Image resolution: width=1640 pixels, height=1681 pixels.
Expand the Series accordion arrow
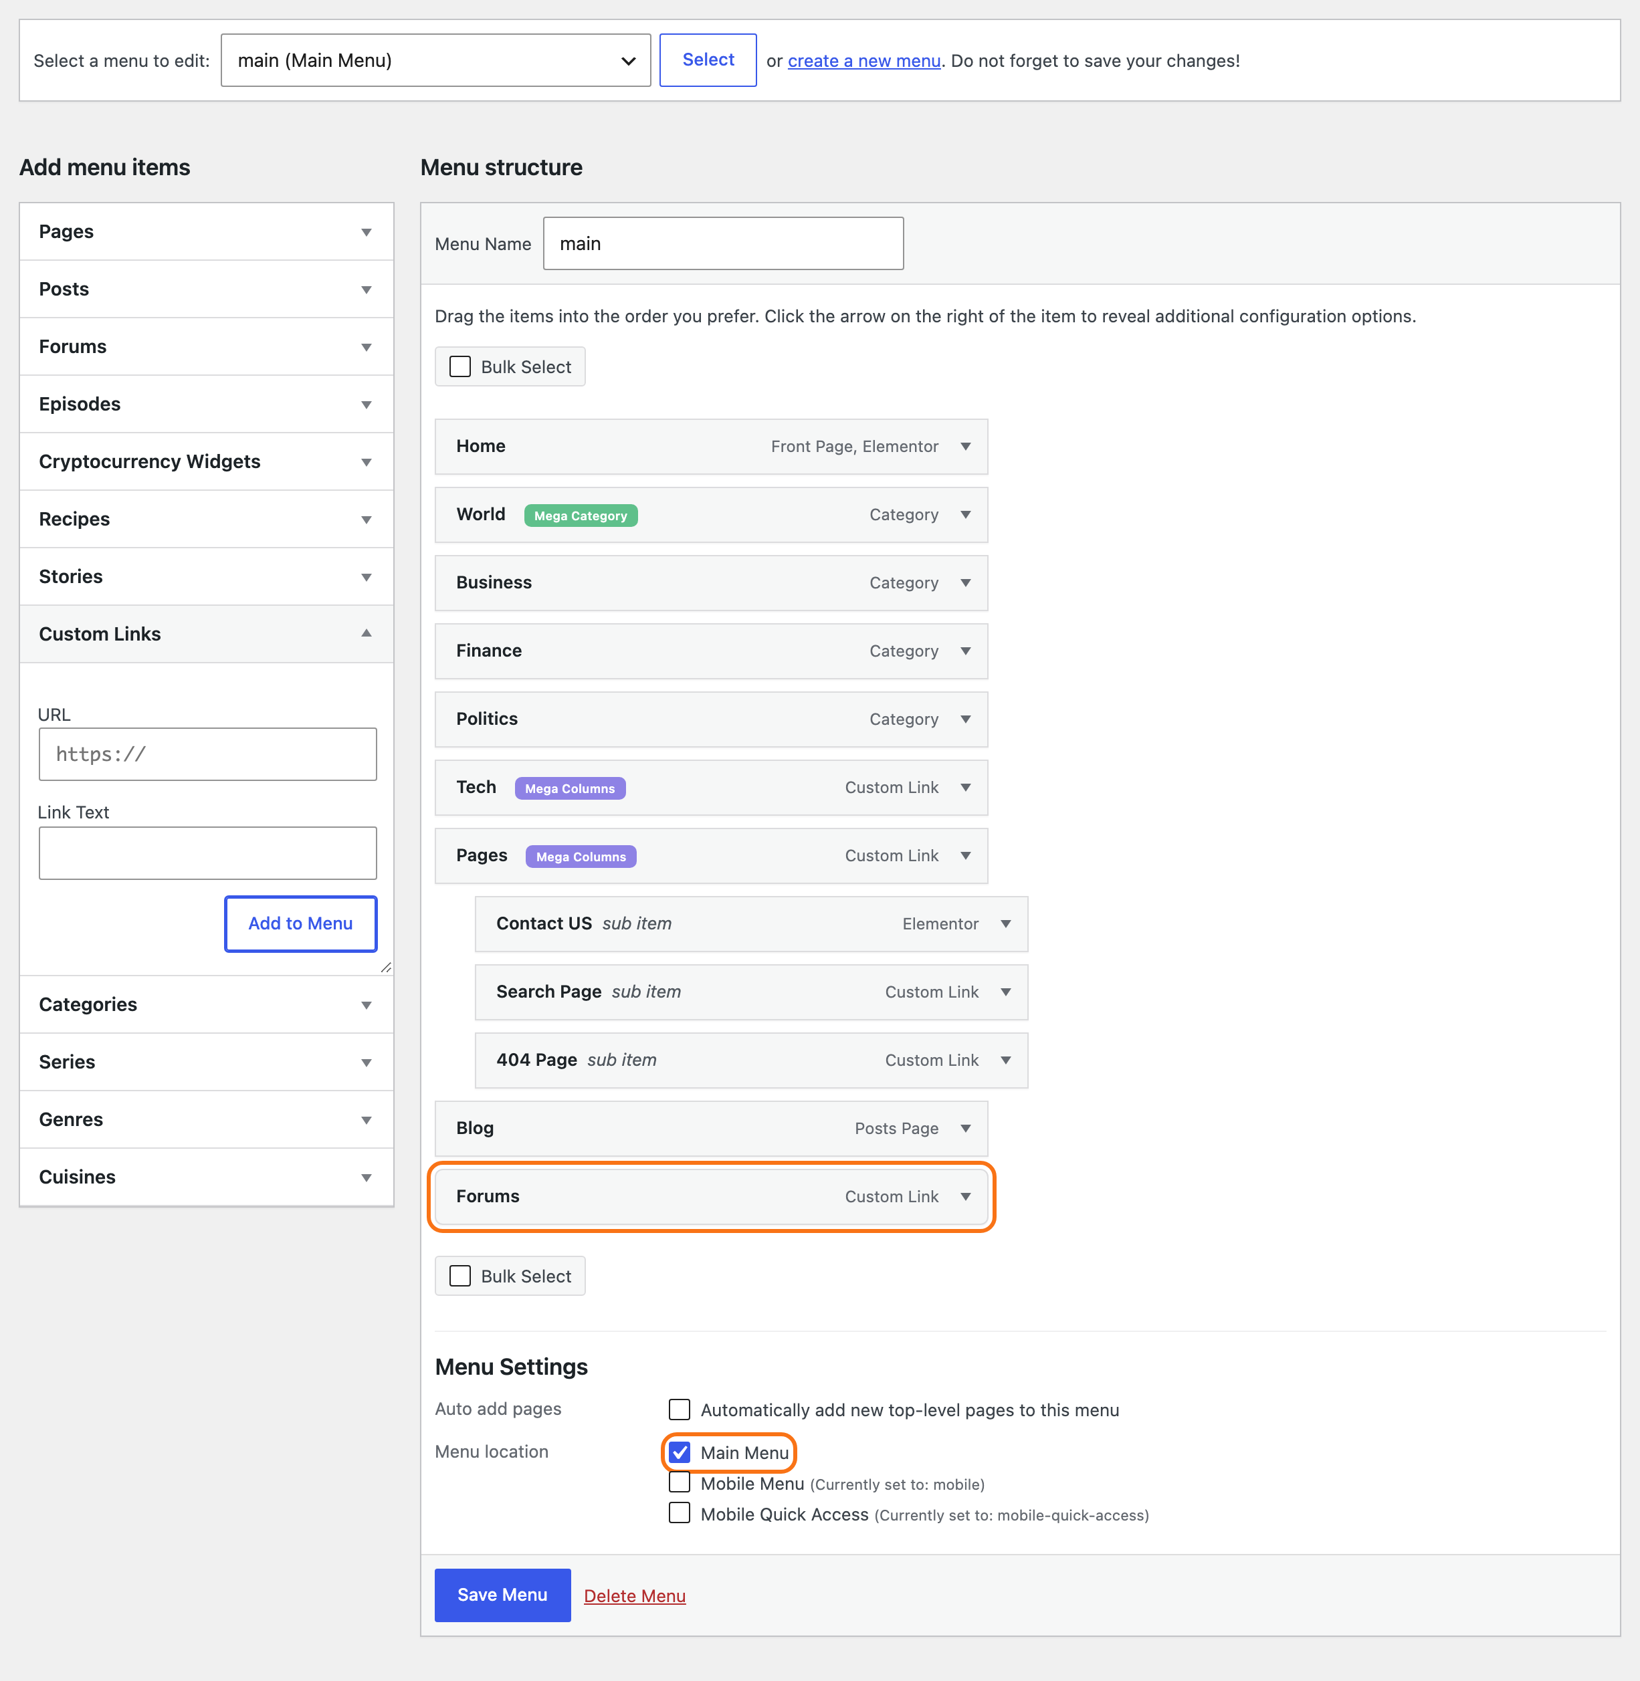click(366, 1062)
